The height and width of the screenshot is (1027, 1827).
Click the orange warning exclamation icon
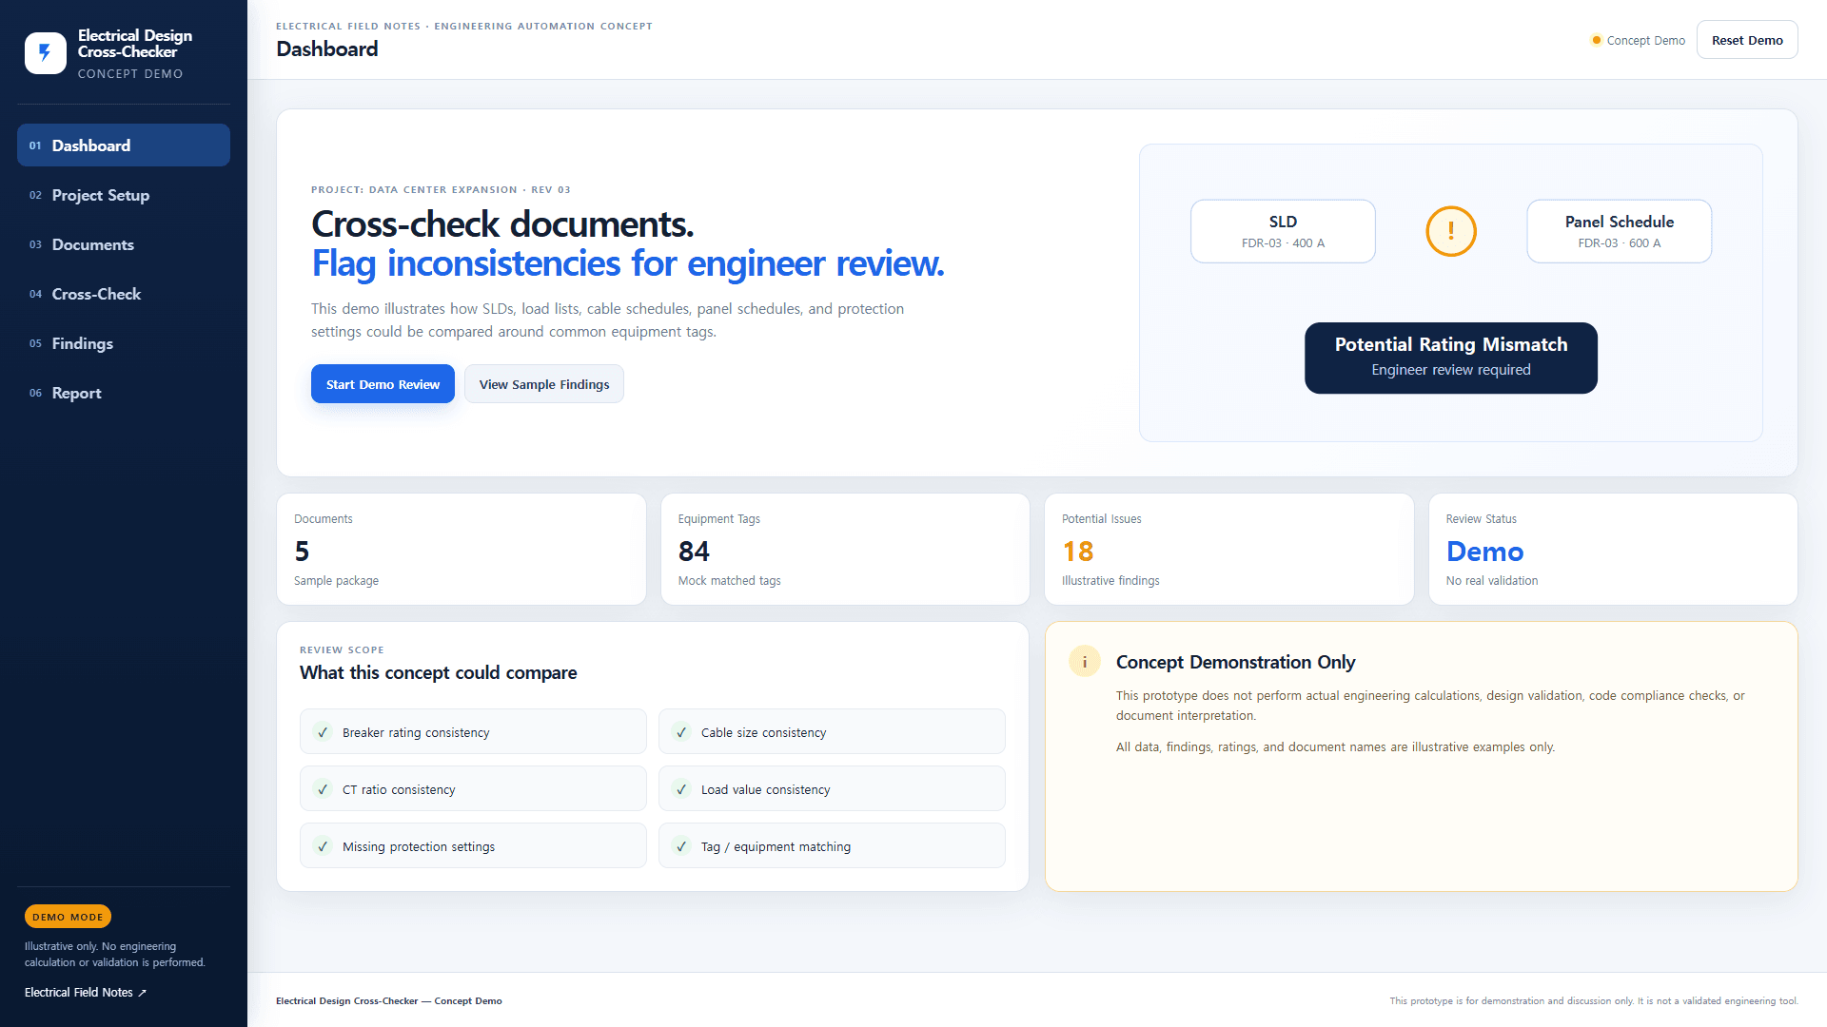pyautogui.click(x=1450, y=231)
